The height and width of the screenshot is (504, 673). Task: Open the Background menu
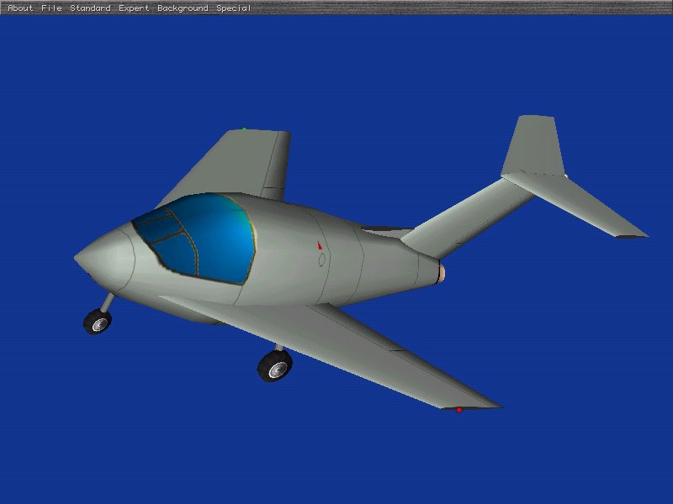183,8
